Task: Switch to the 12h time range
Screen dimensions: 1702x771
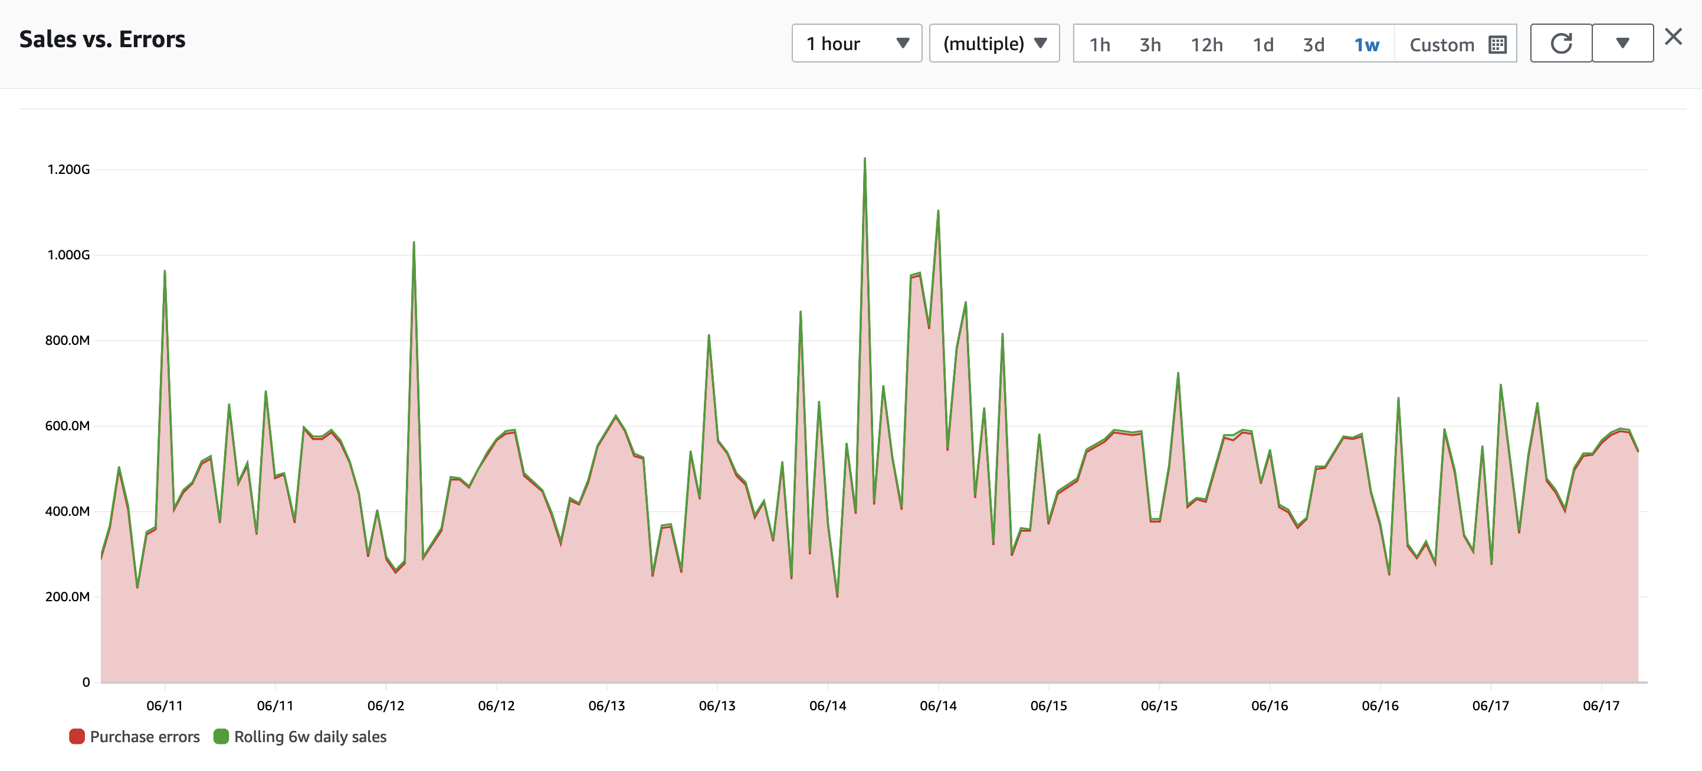Action: (x=1206, y=45)
